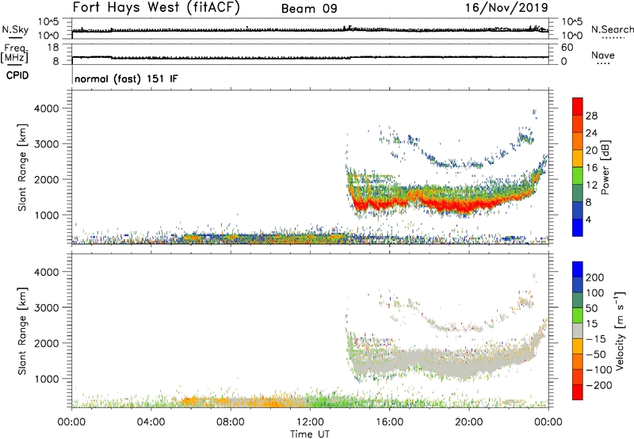The image size is (634, 439).
Task: Click the '20:00' time axis label
Action: point(468,422)
